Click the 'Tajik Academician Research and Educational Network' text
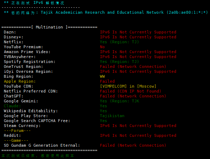 pyautogui.click(x=102, y=12)
